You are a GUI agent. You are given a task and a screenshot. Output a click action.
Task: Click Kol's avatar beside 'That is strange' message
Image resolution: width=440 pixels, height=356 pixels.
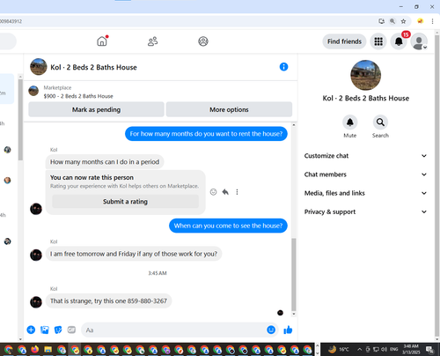[x=36, y=302]
